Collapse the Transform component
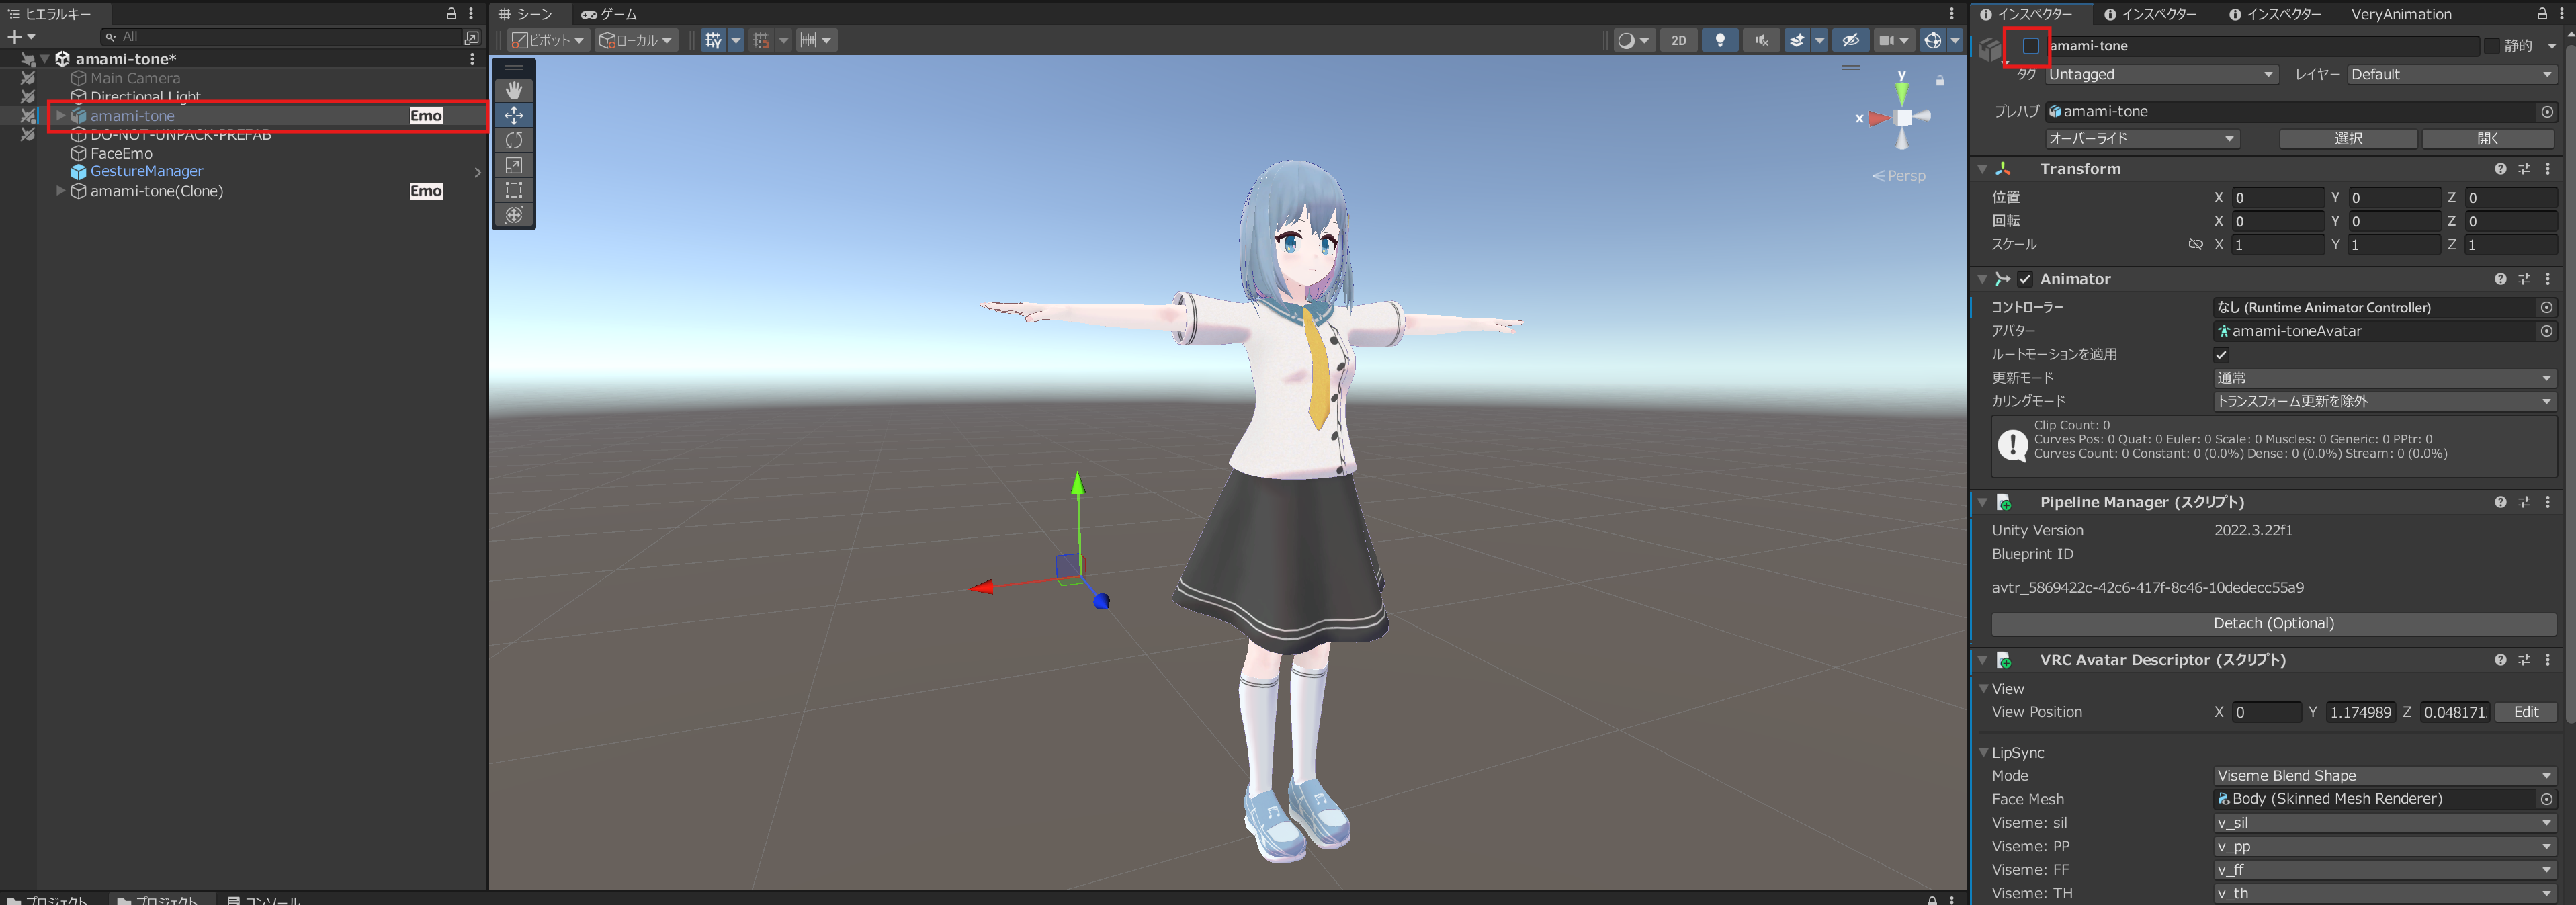This screenshot has width=2576, height=905. pyautogui.click(x=1983, y=169)
